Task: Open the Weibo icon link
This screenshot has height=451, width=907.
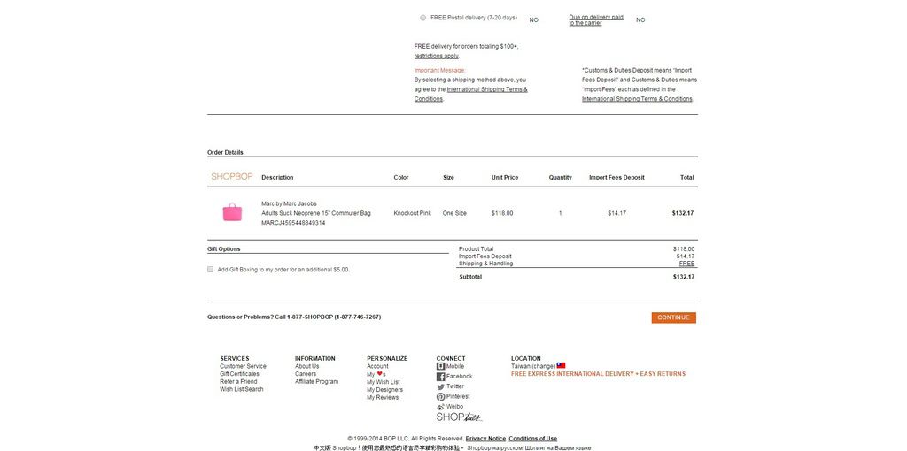Action: pyautogui.click(x=440, y=407)
